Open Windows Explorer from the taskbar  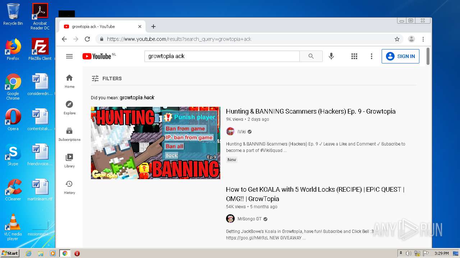pyautogui.click(x=41, y=253)
